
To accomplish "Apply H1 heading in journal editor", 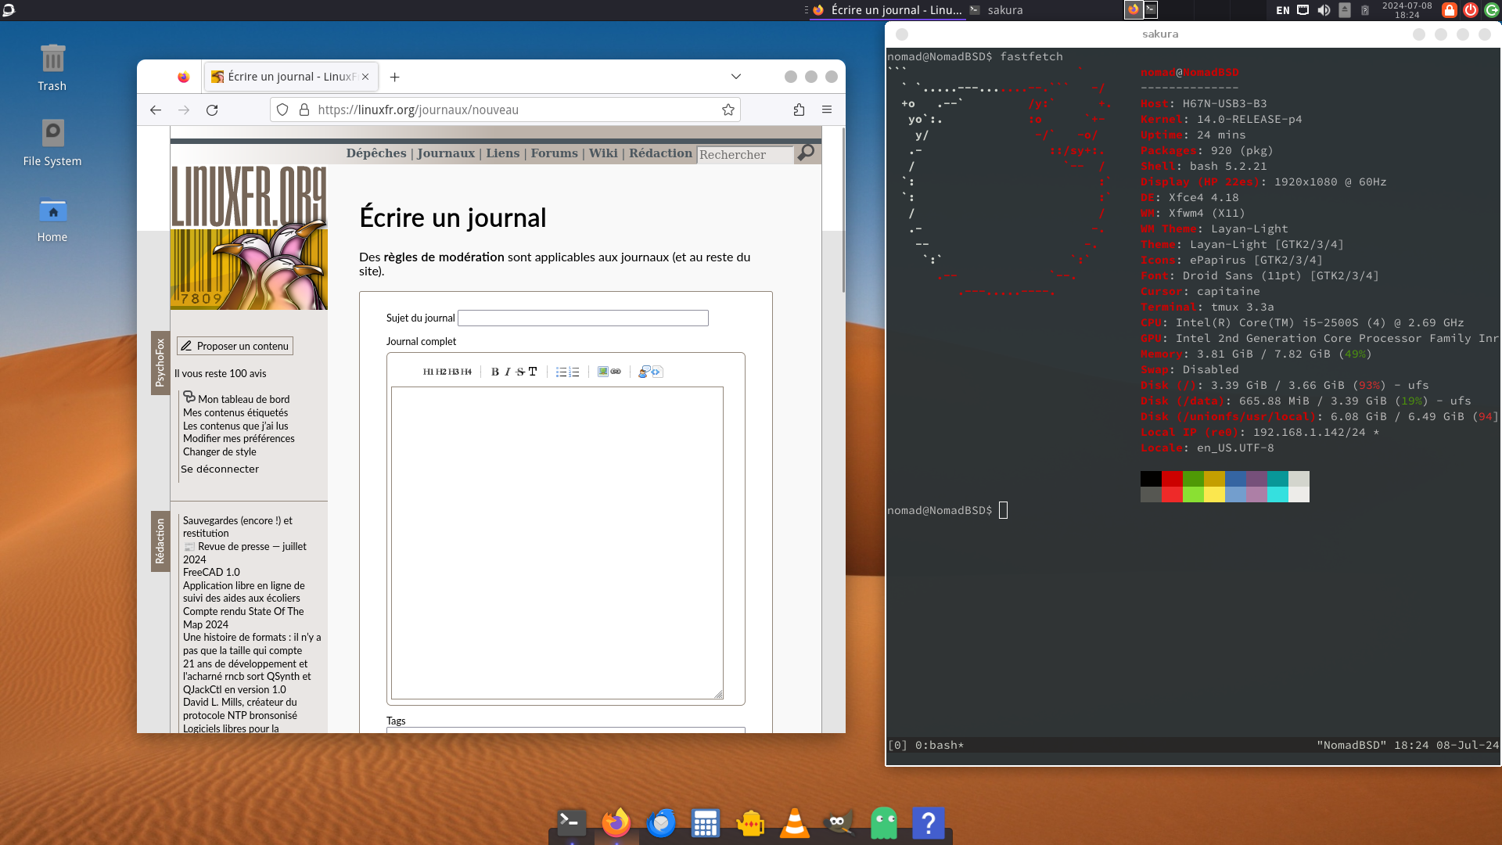I will (x=428, y=372).
